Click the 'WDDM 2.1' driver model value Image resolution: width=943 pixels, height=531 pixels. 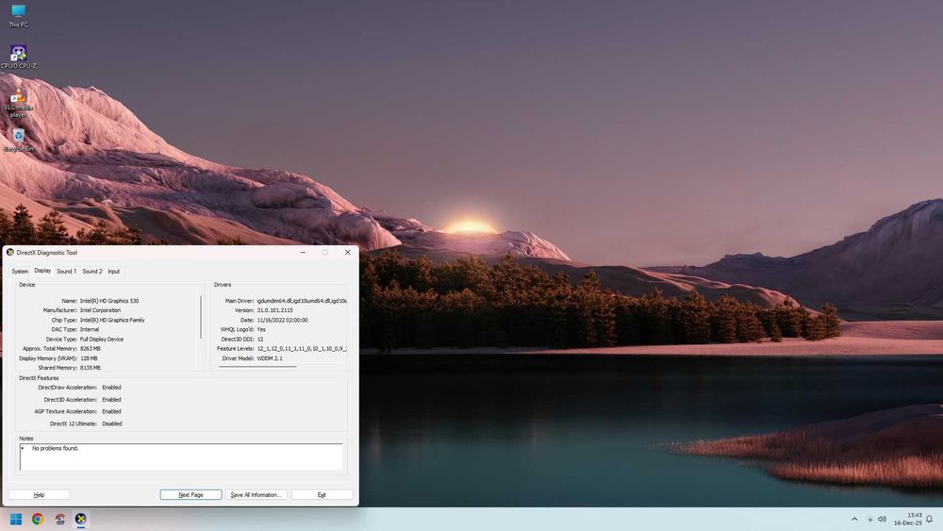(x=270, y=358)
